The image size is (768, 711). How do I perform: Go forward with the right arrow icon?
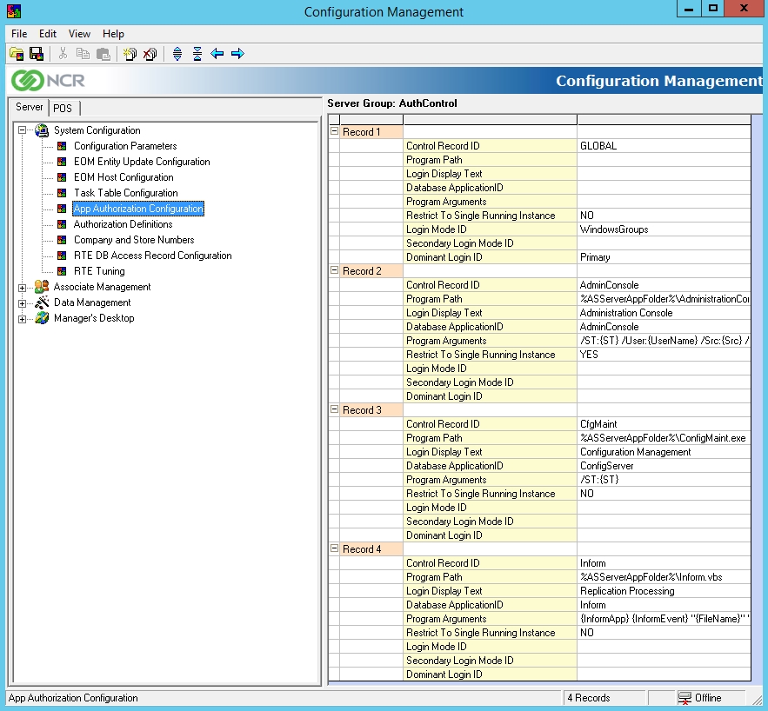[x=237, y=53]
